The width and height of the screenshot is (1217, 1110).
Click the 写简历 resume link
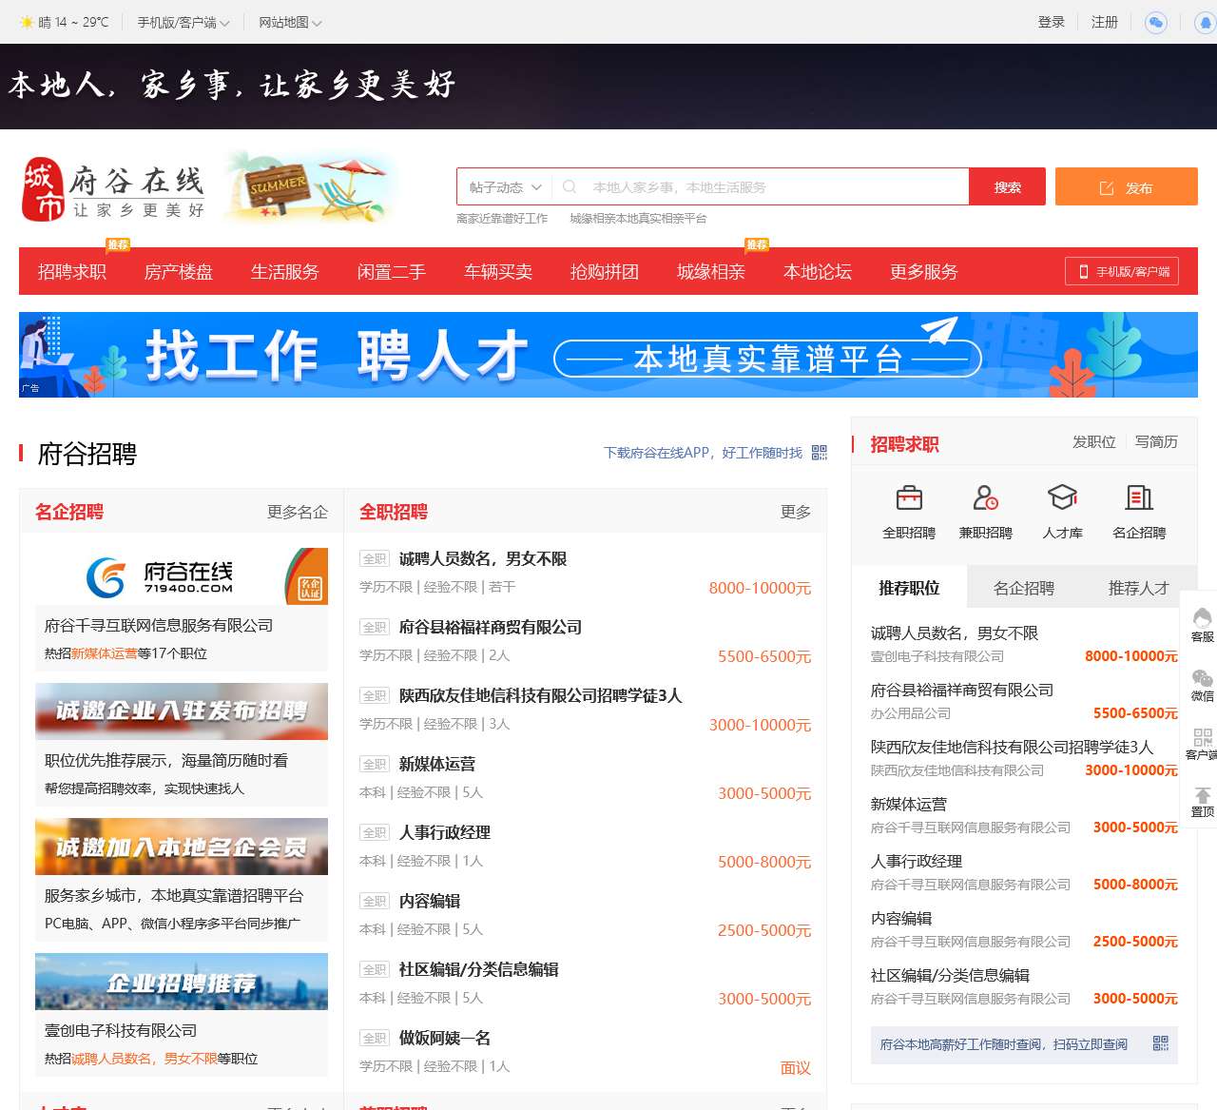coord(1157,441)
